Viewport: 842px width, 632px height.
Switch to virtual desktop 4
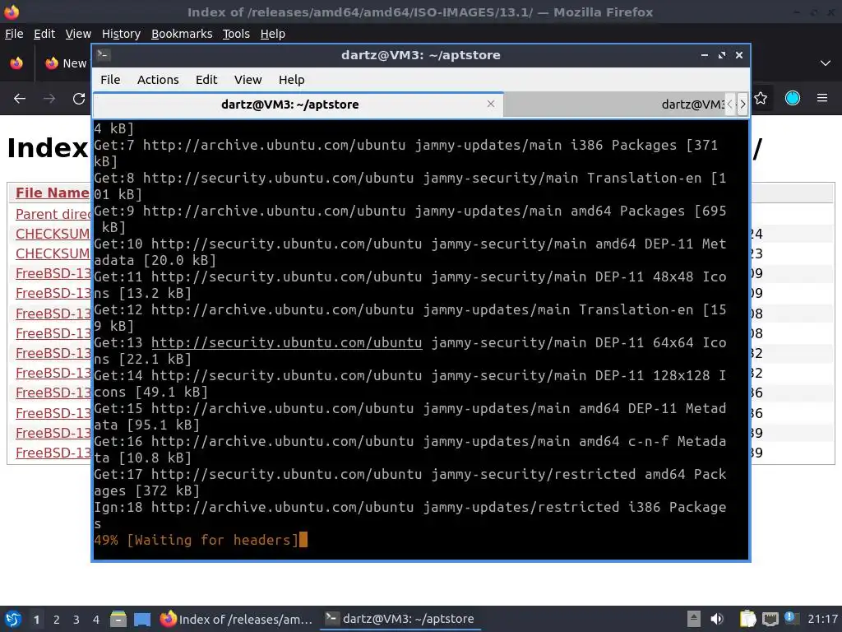click(96, 619)
